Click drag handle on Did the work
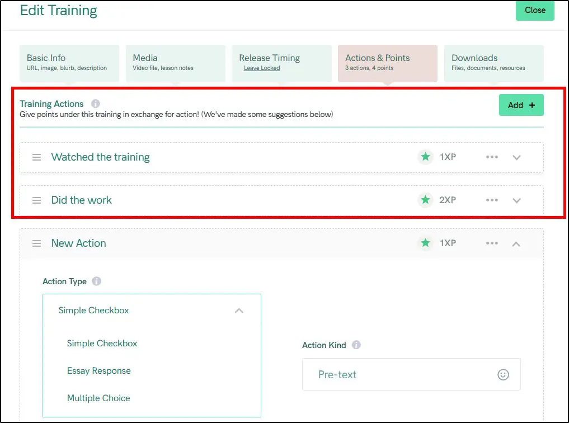The height and width of the screenshot is (423, 569). click(x=36, y=200)
